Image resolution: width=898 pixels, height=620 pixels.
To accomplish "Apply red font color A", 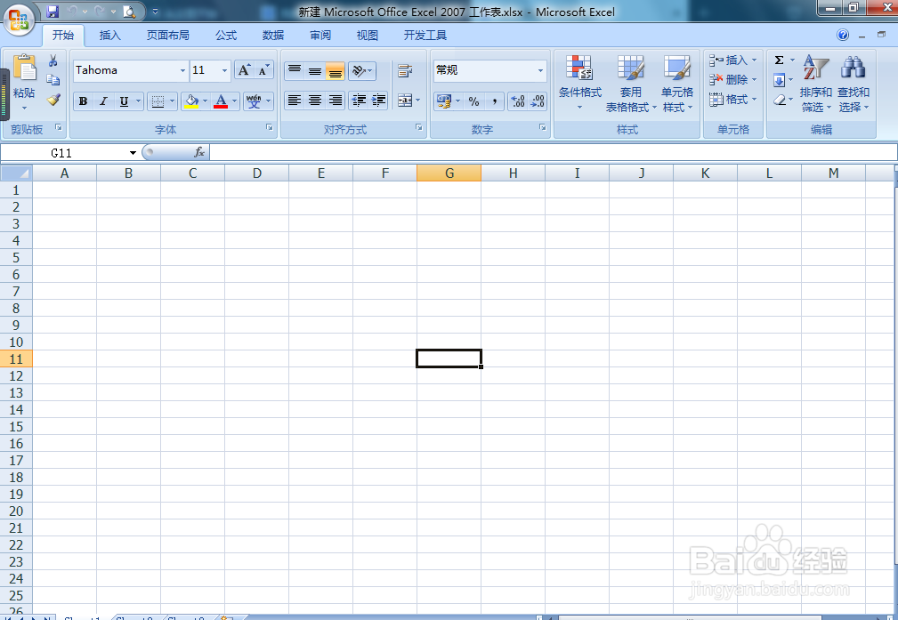I will [221, 101].
